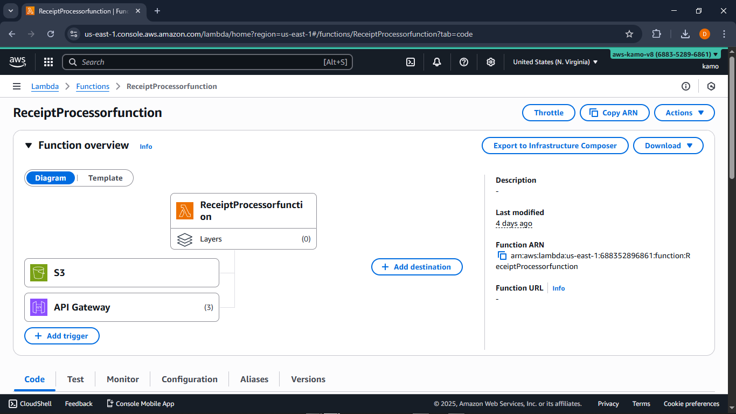Click the AWS logo to return home

coord(17,62)
